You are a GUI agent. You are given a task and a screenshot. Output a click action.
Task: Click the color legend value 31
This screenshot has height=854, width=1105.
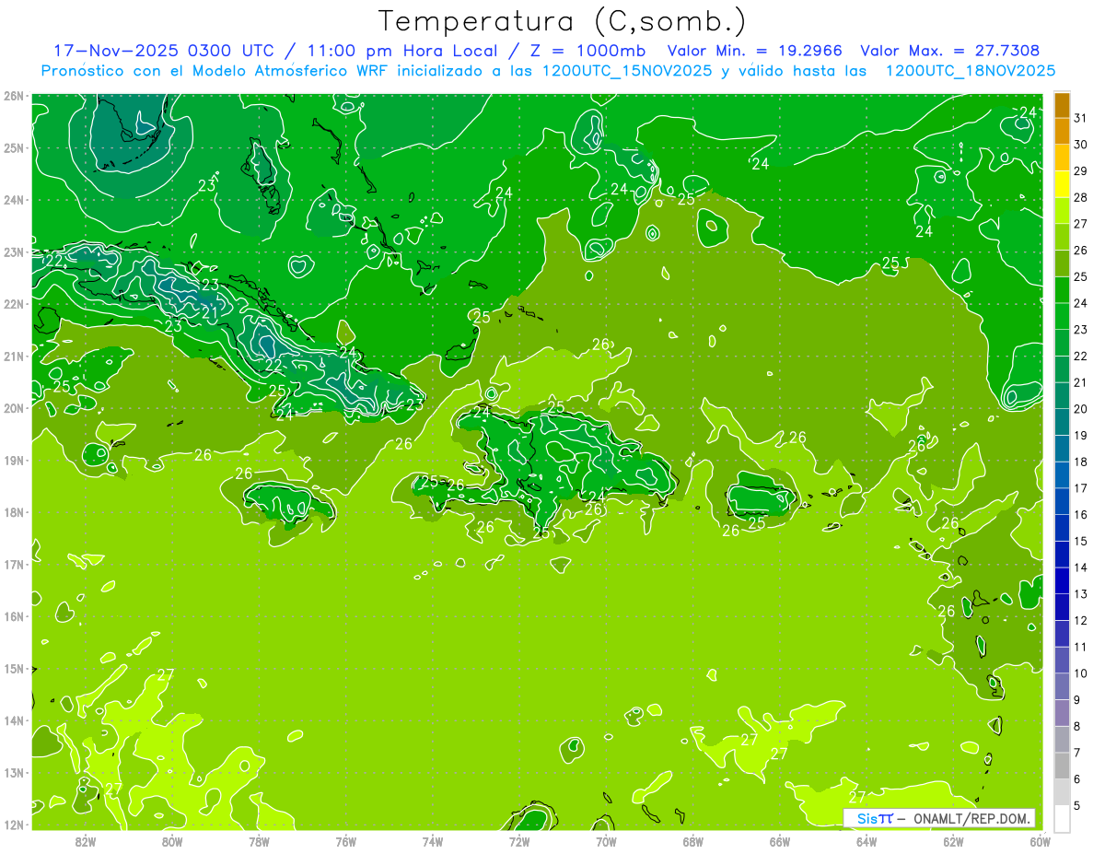(x=1080, y=118)
